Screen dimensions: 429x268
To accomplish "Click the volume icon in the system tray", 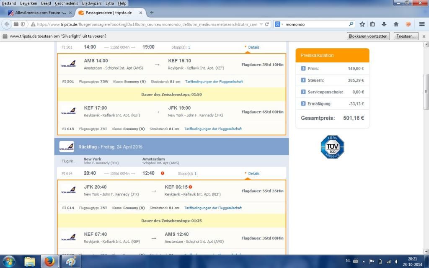I will point(396,262).
